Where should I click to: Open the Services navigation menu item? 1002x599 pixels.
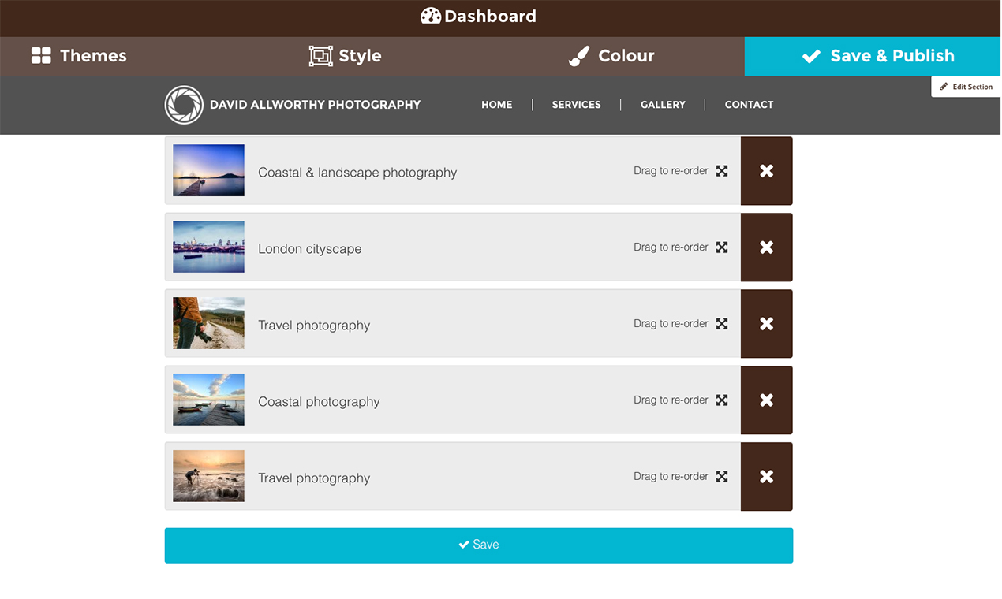(576, 105)
